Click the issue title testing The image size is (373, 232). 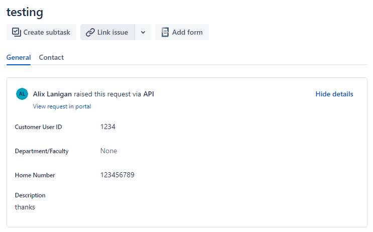pos(25,12)
